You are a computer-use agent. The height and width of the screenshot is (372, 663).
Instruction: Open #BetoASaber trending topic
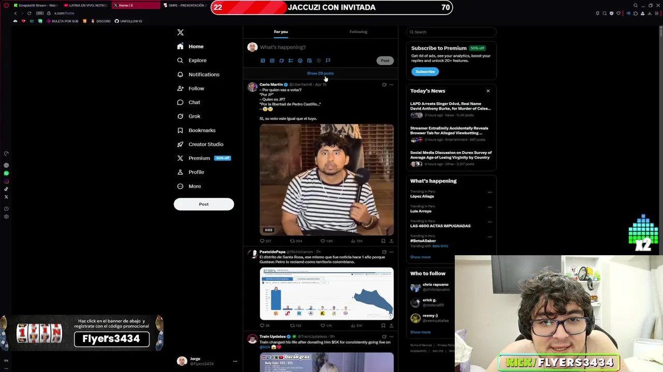pos(423,241)
